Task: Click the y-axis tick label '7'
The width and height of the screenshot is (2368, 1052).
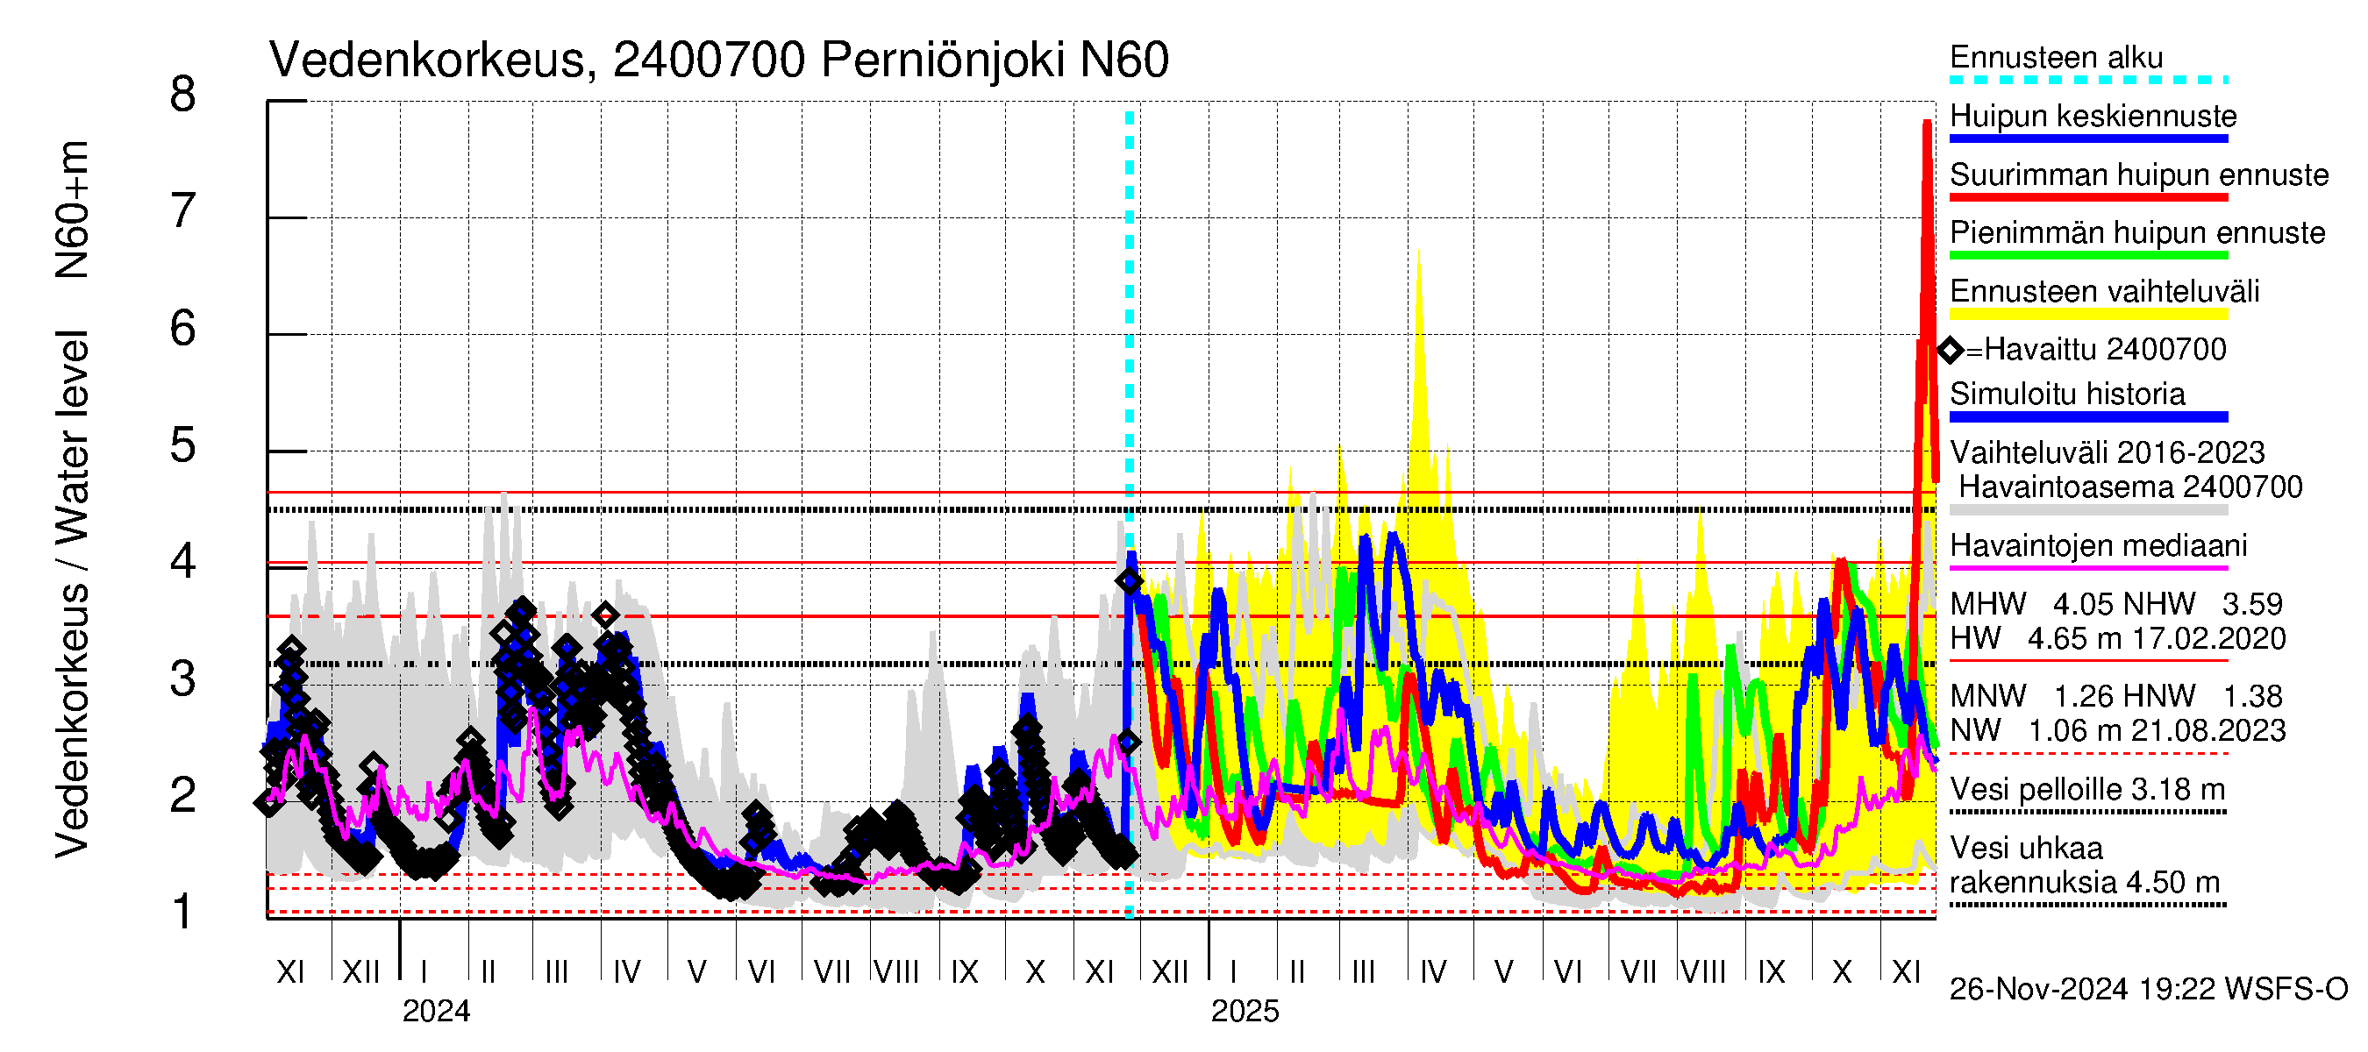Action: [x=183, y=211]
